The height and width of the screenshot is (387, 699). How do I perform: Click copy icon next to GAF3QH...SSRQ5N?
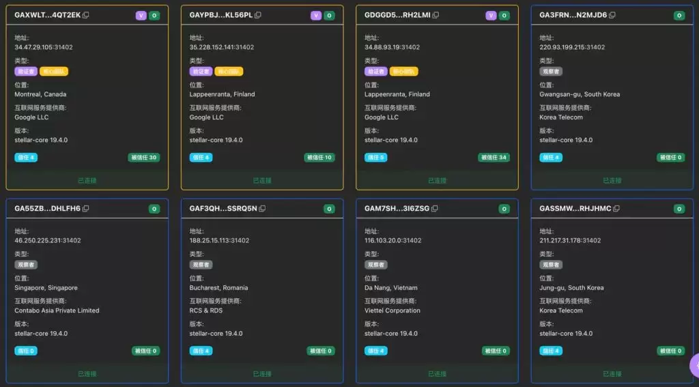click(x=262, y=208)
